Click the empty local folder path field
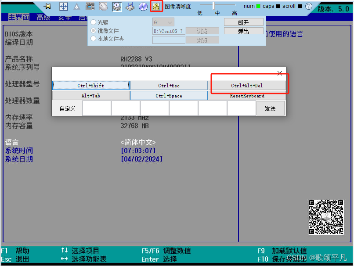The image size is (354, 266). (x=169, y=40)
